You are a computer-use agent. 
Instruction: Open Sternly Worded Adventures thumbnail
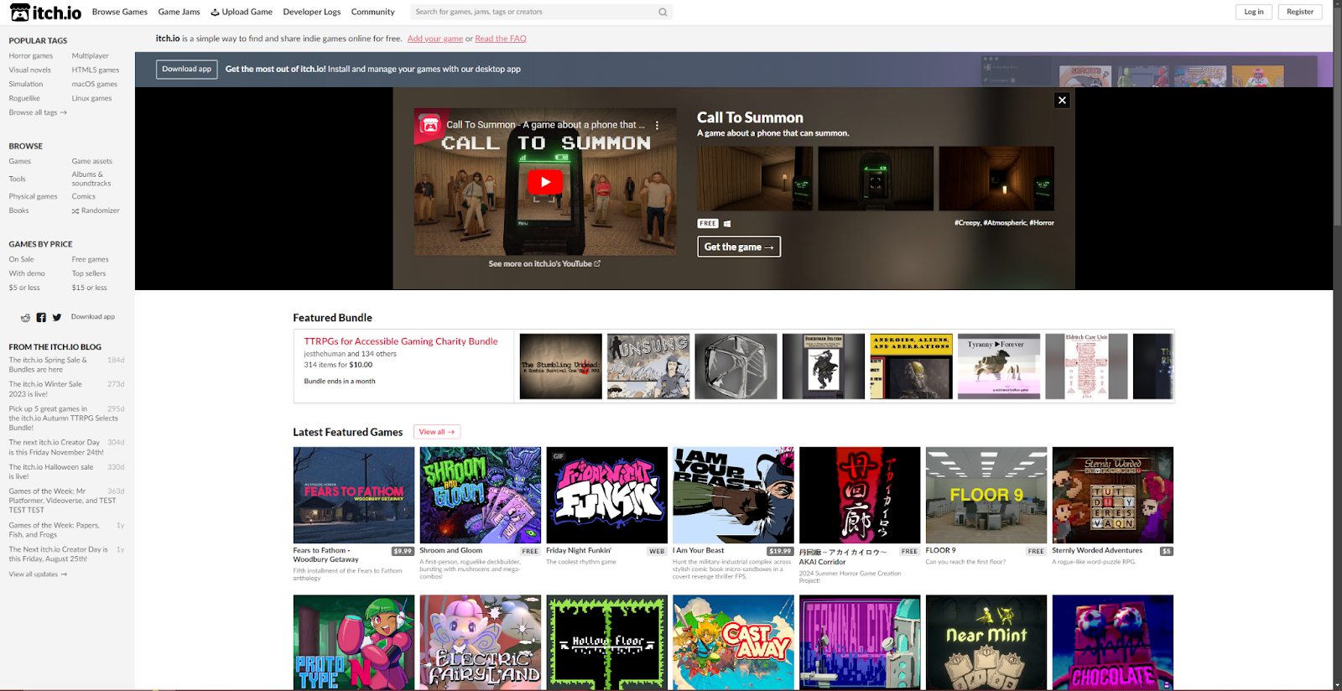[1113, 495]
